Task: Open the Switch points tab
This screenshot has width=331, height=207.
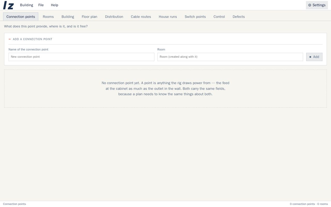Action: [x=195, y=17]
